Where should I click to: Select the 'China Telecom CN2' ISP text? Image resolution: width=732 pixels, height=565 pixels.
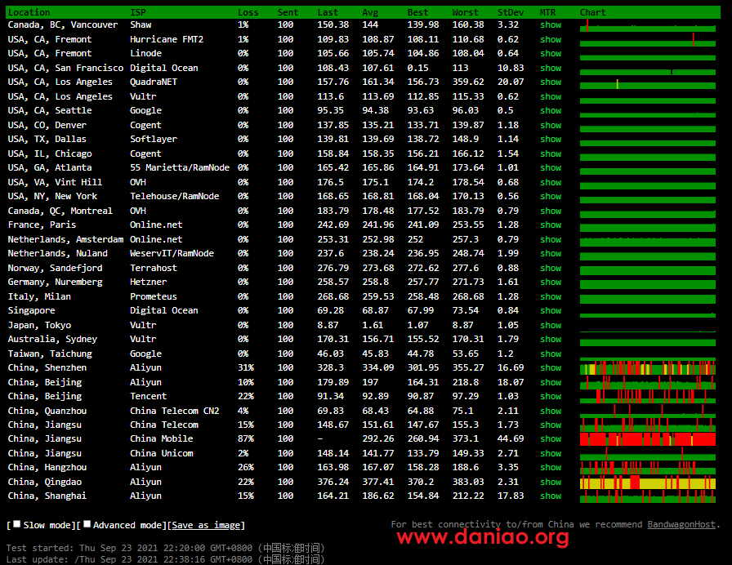tap(175, 411)
